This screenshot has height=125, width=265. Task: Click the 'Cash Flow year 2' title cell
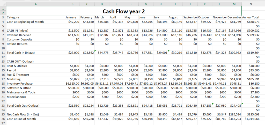click(x=124, y=11)
